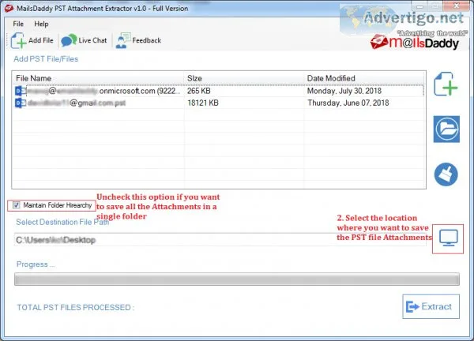Click the Extract button
This screenshot has height=341, width=474.
[431, 306]
